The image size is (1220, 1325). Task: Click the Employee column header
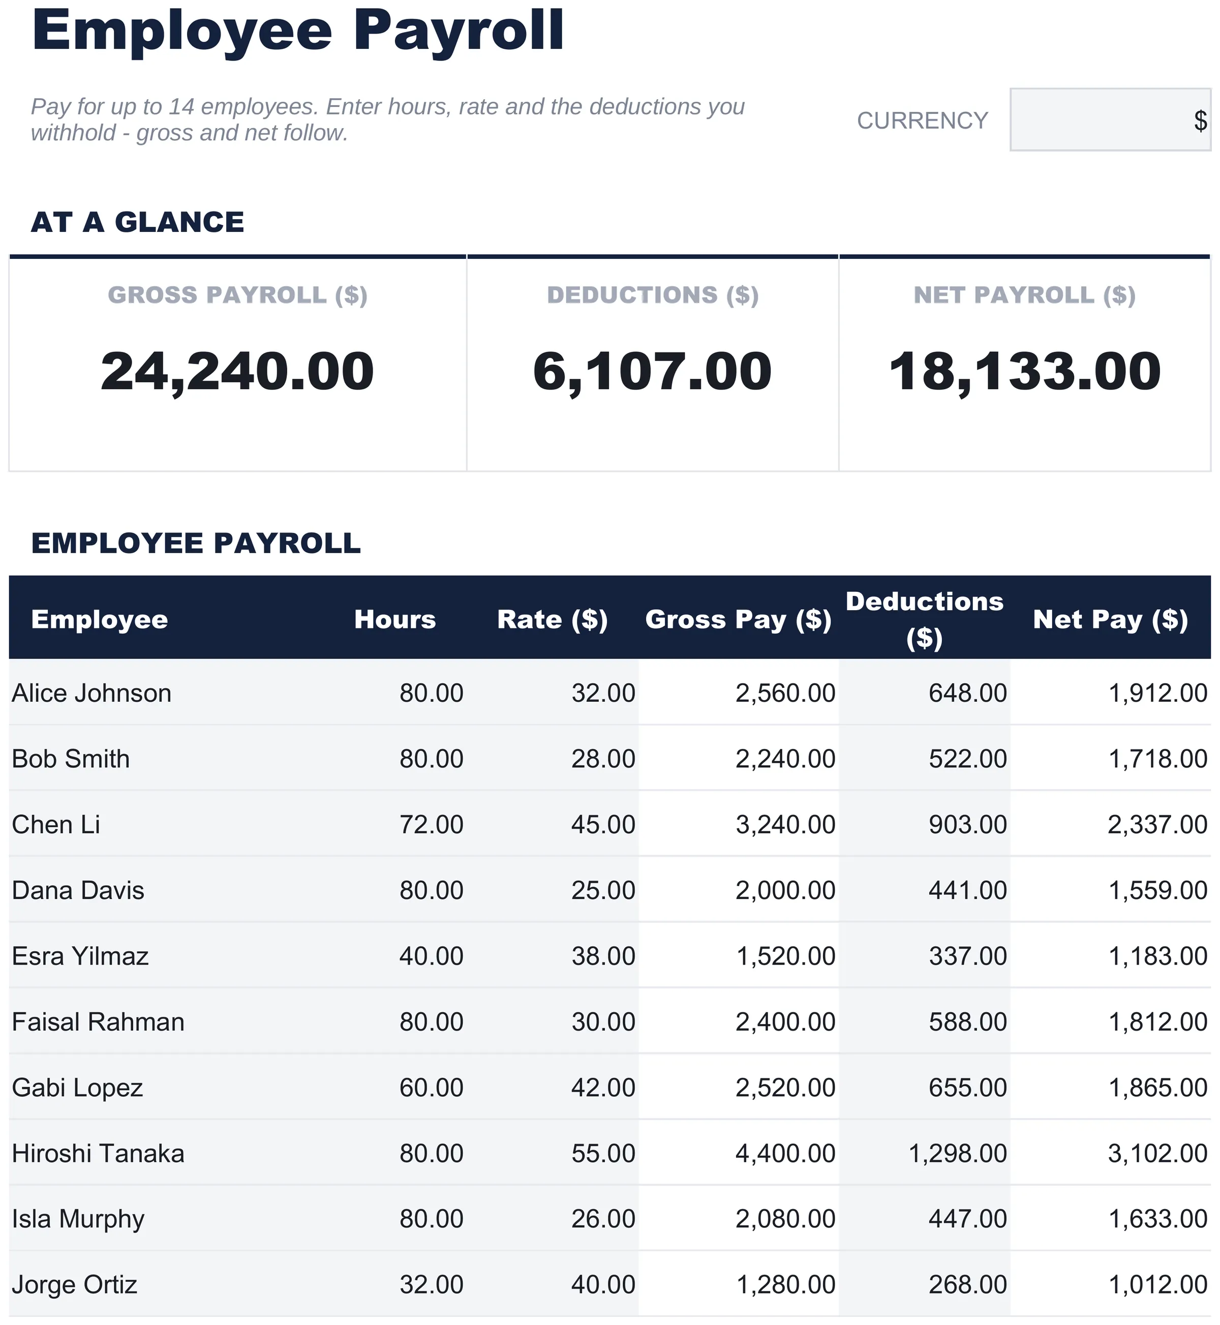pyautogui.click(x=100, y=619)
